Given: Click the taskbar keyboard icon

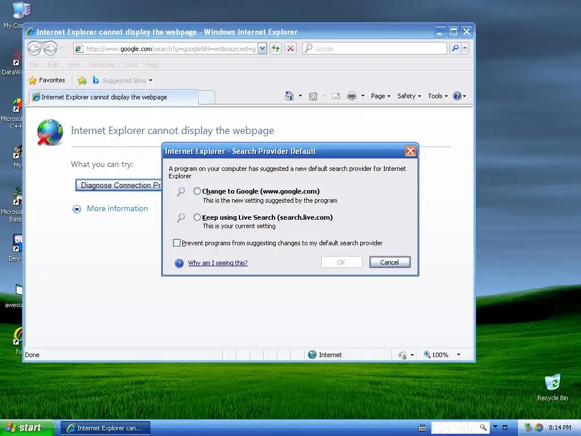Looking at the screenshot, I should (x=422, y=428).
